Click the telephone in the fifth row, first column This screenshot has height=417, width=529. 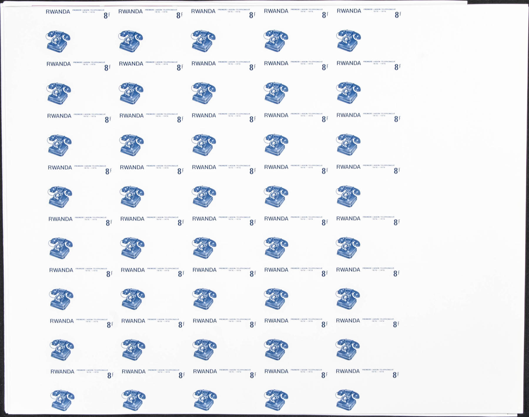tap(61, 248)
